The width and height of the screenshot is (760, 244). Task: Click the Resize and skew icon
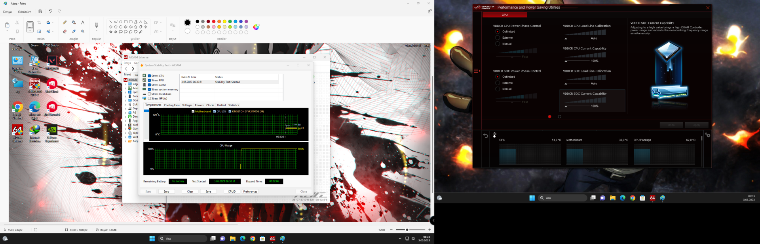click(39, 32)
